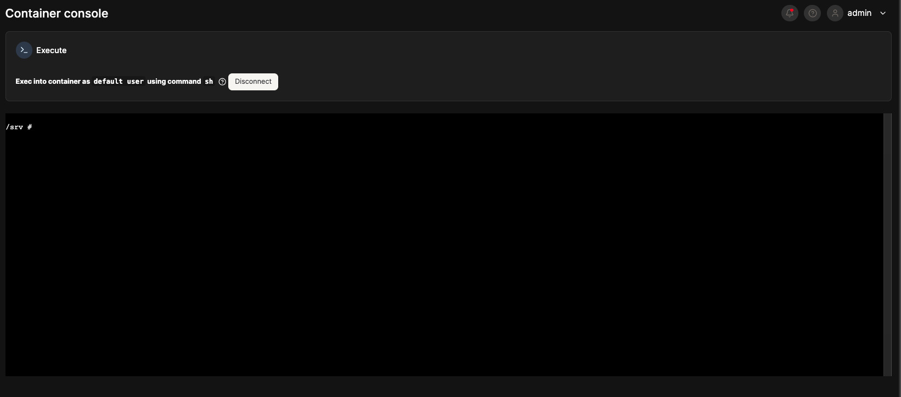Focus the black terminal window
The image size is (901, 397).
pos(444,245)
